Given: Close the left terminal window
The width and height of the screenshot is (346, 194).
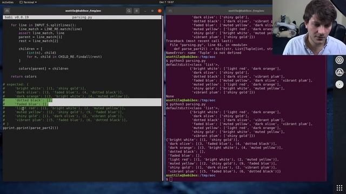Looking at the screenshot, I should [159, 11].
